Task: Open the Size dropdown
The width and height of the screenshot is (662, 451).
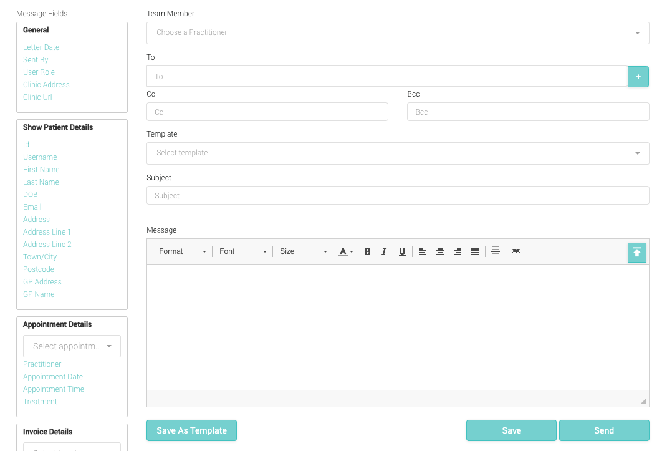Action: click(303, 251)
